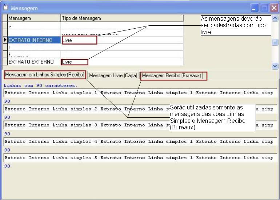Sort by the Mensagem column header
Viewport: 280px width, 200px height.
[x=34, y=18]
